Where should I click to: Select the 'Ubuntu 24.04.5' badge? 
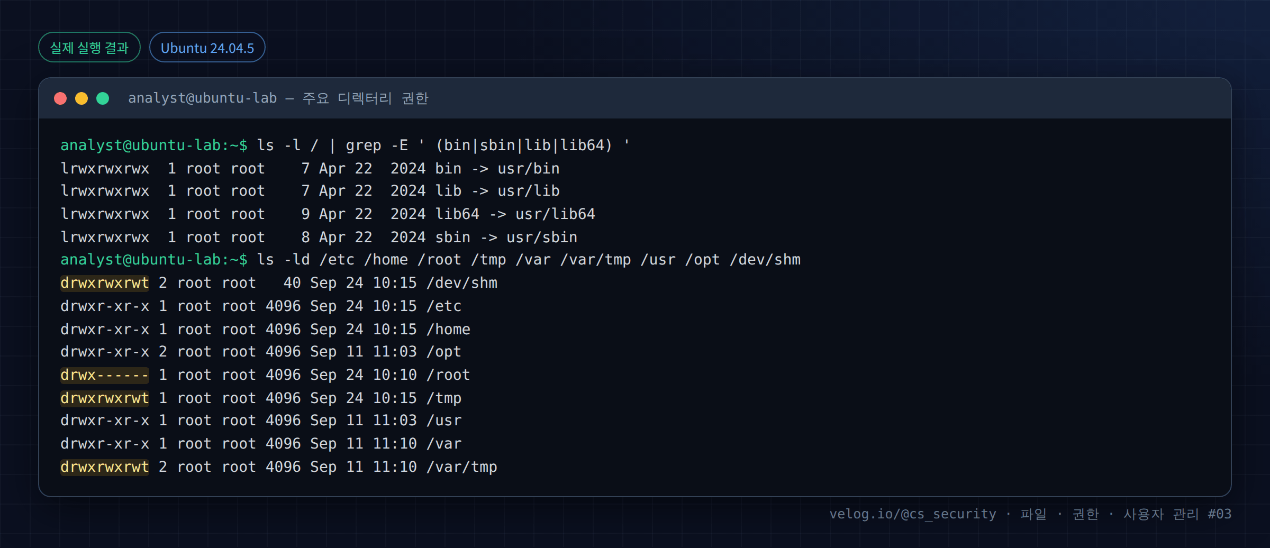(x=207, y=48)
